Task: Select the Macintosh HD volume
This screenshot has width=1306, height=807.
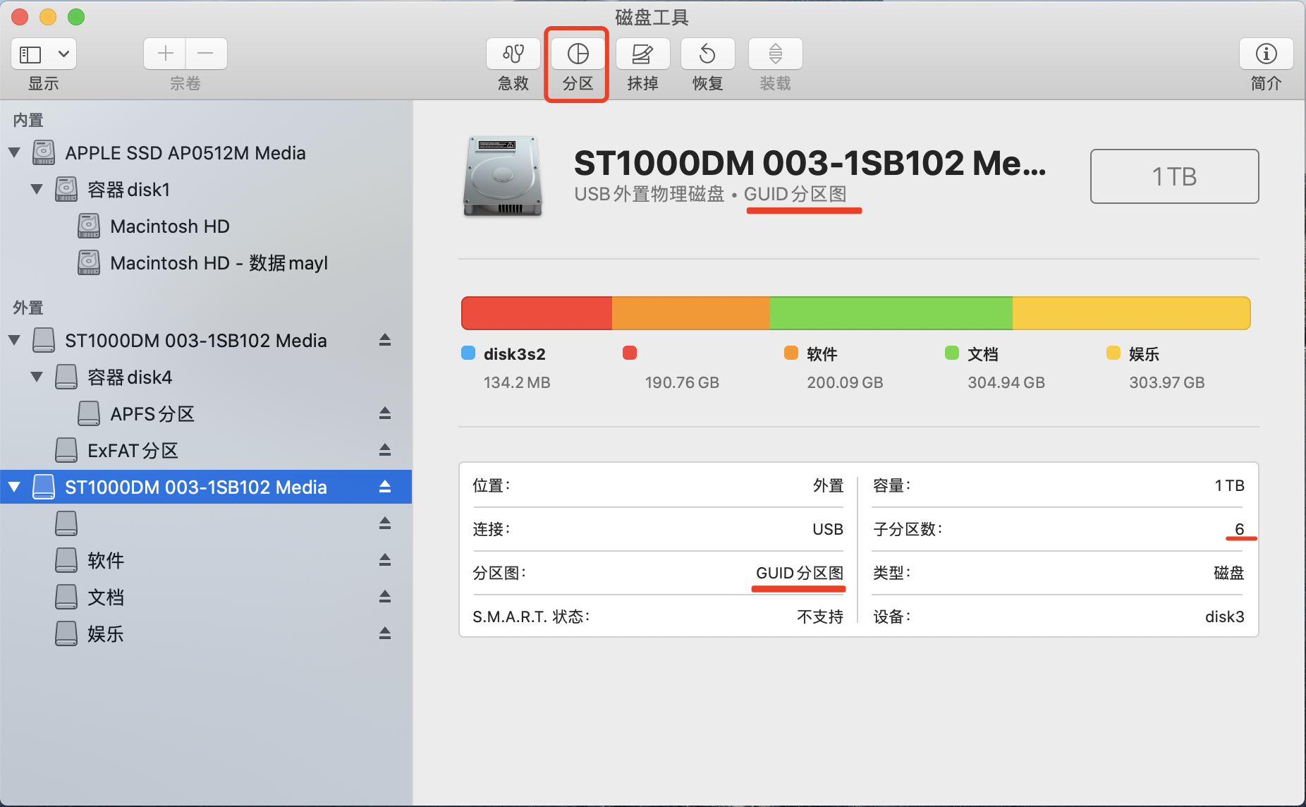Action: pyautogui.click(x=206, y=226)
